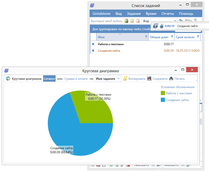Click the Grindstone G logo in timer popup

coord(156,26)
